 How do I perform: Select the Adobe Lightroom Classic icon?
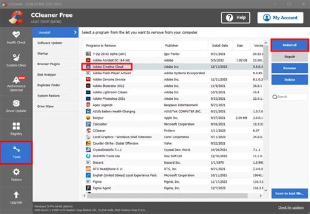coord(88,92)
